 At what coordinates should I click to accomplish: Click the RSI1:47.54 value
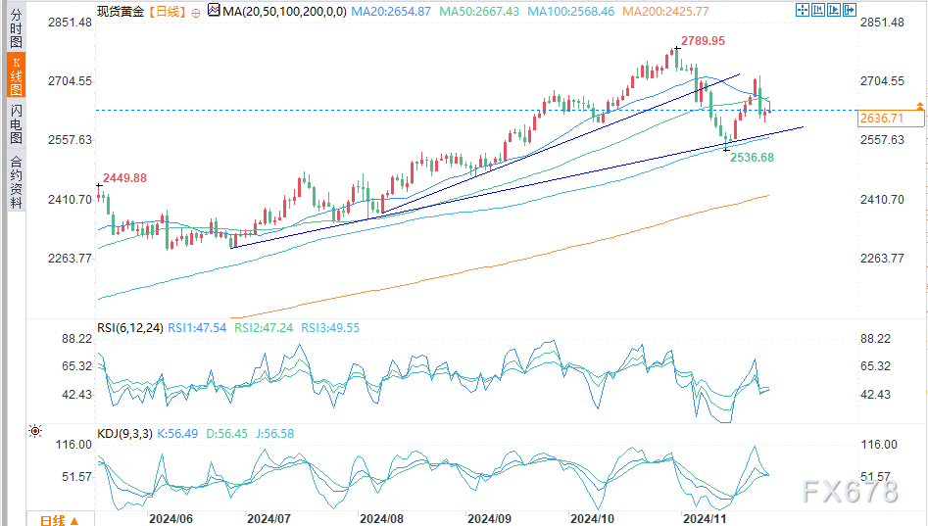coord(197,328)
